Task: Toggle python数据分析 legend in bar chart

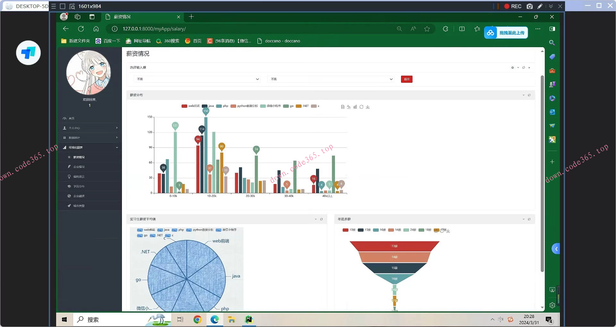Action: tap(244, 106)
